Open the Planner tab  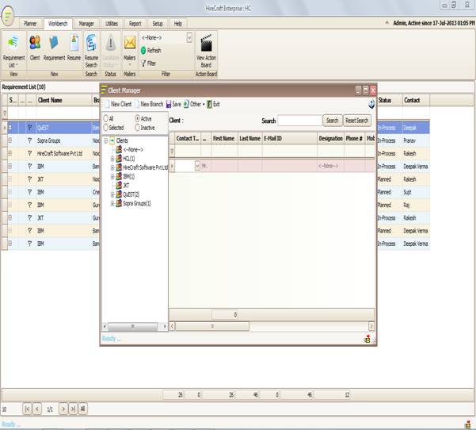click(30, 24)
